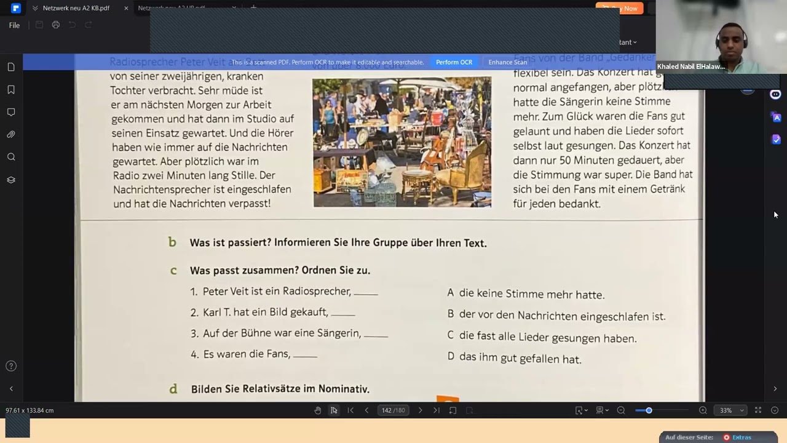Click the round icon atop the right sidebar
The width and height of the screenshot is (787, 443).
pos(776,94)
